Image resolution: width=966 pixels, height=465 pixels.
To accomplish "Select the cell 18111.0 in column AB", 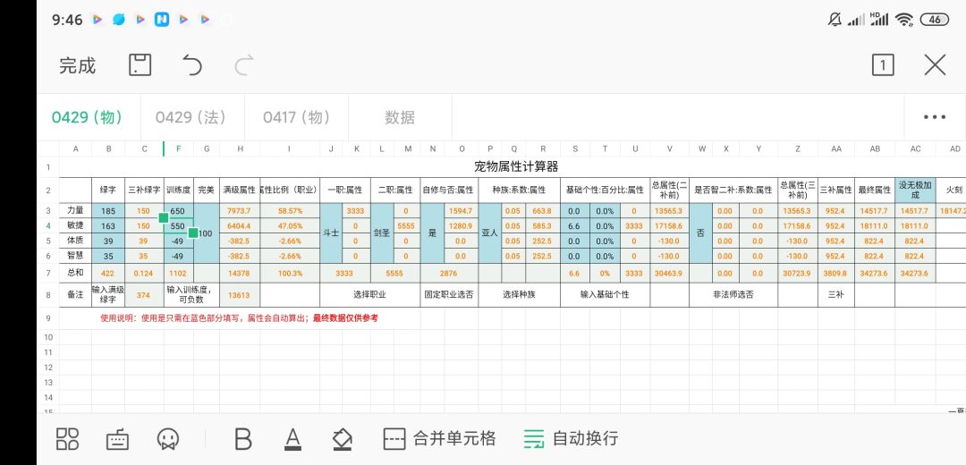I will pyautogui.click(x=875, y=226).
